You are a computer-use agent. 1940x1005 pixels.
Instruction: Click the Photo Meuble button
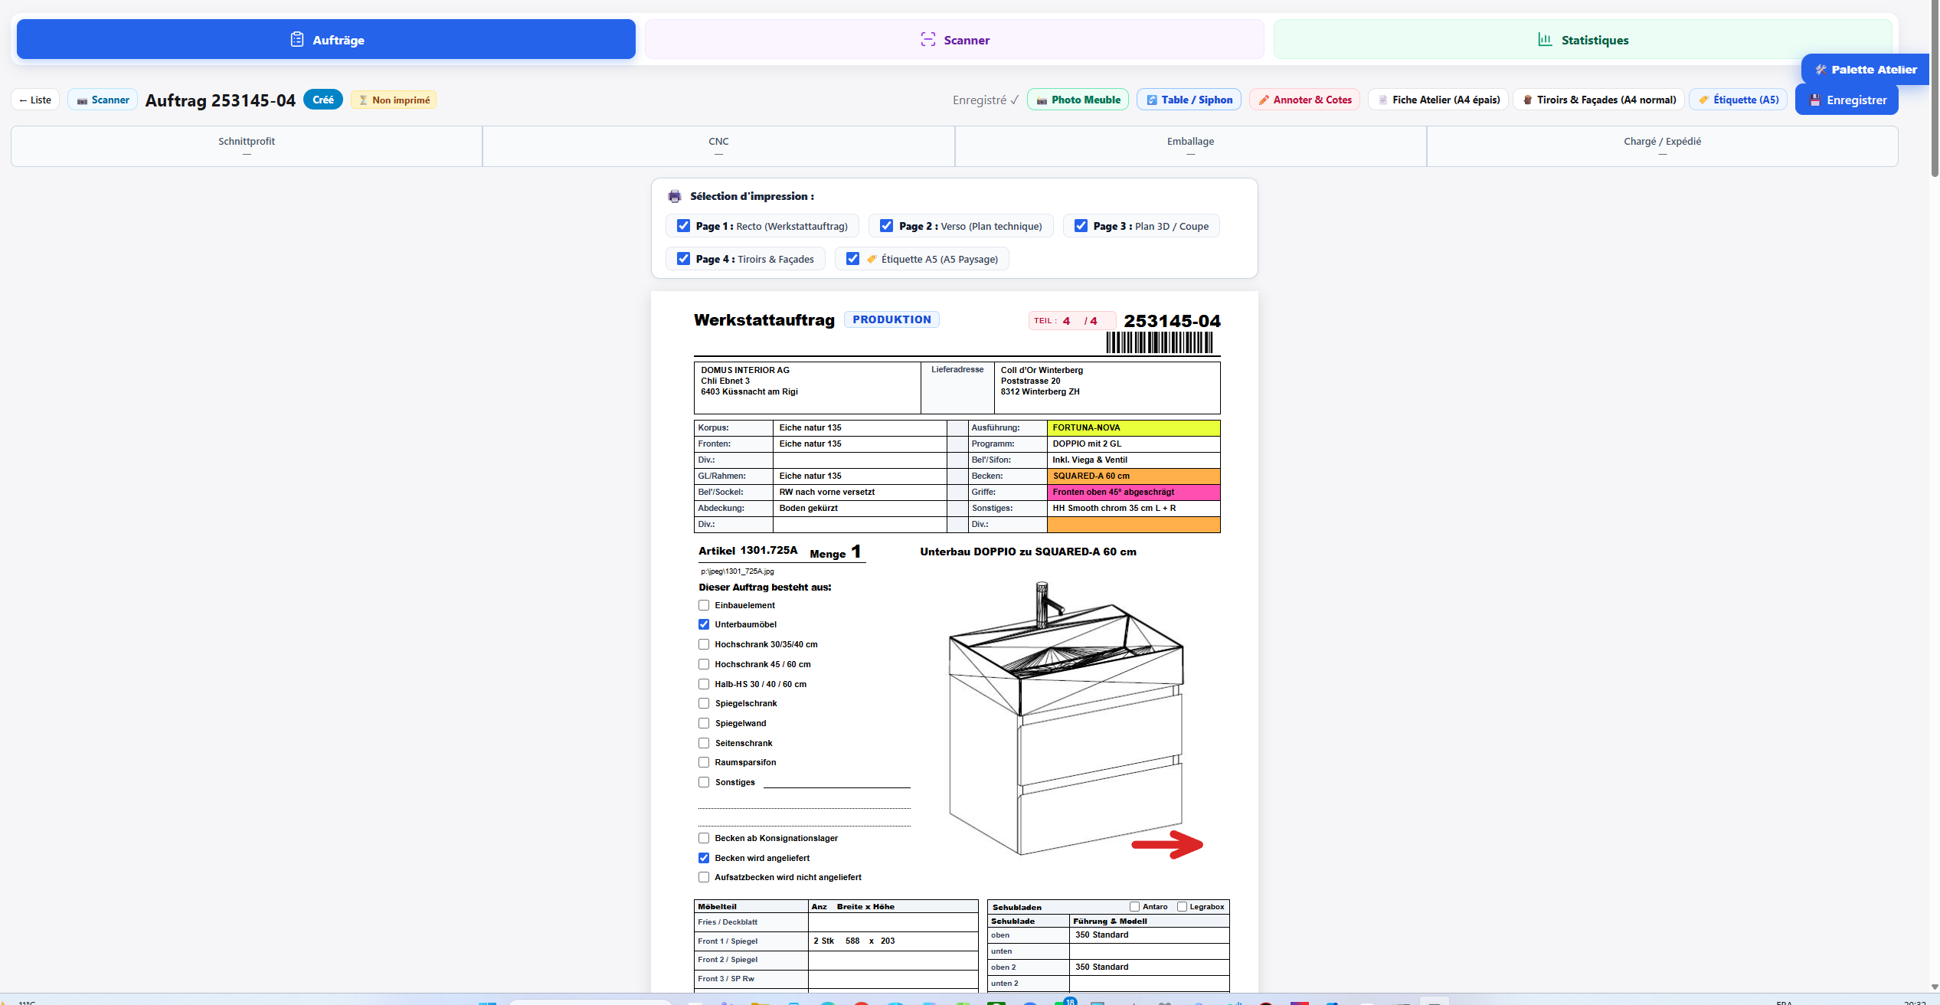click(x=1078, y=100)
